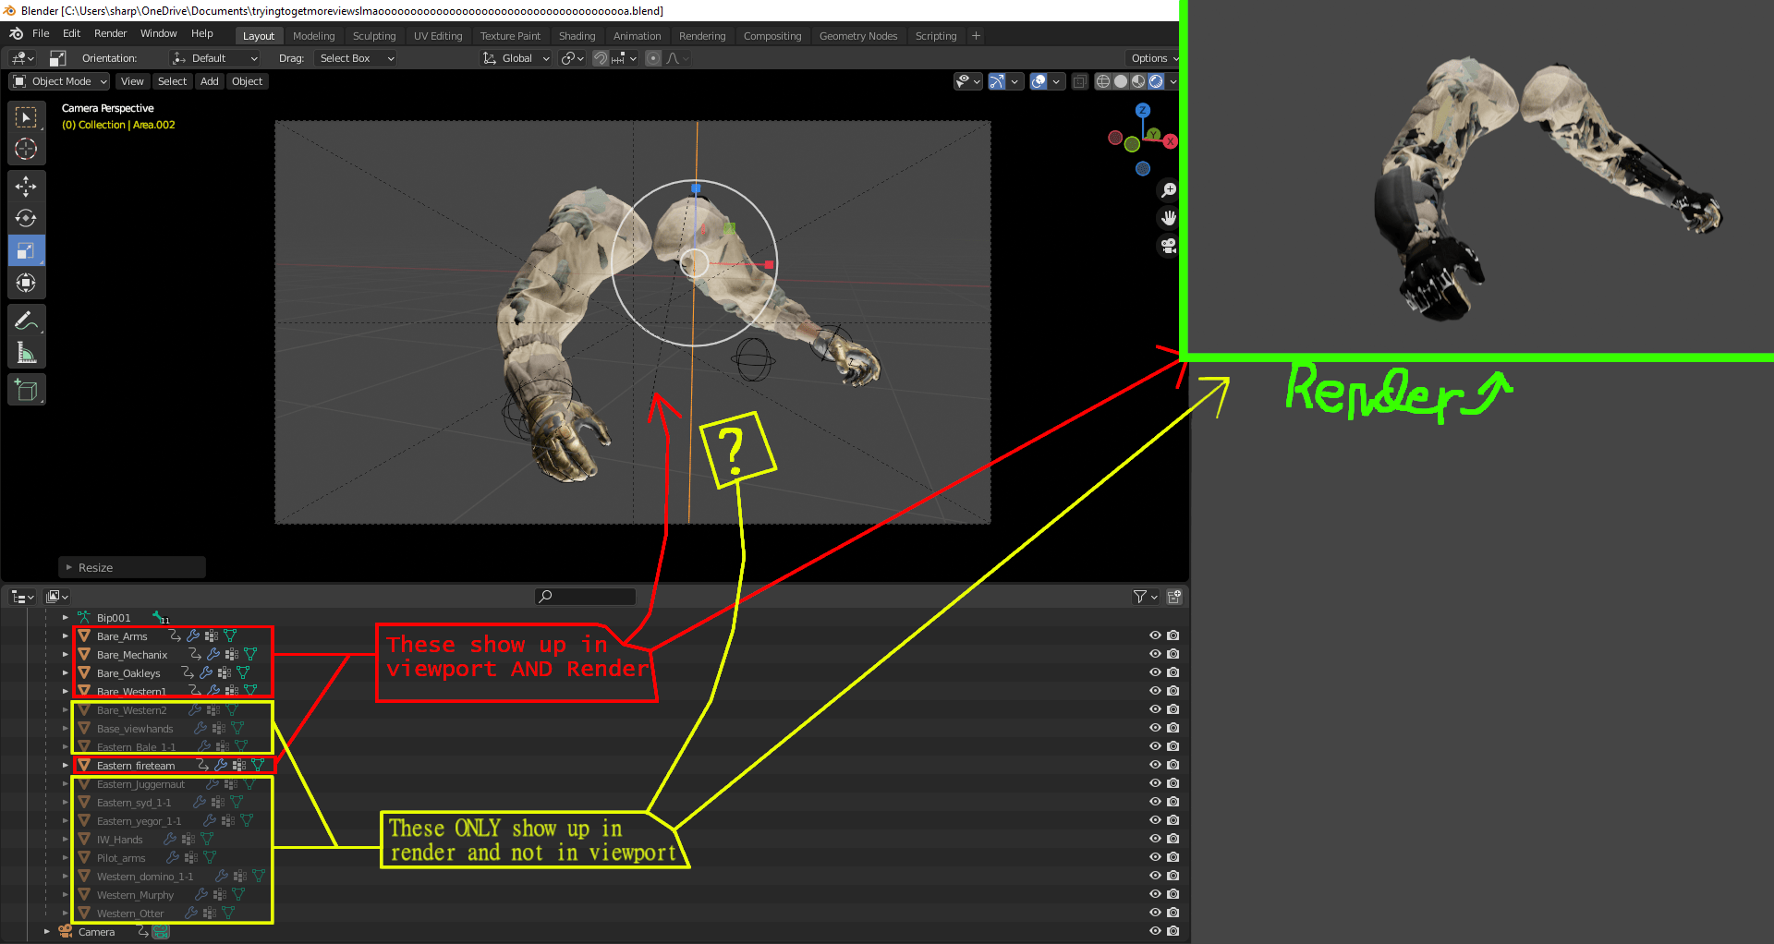1774x944 pixels.
Task: Open the Select Box drag dropdown
Action: (x=355, y=57)
